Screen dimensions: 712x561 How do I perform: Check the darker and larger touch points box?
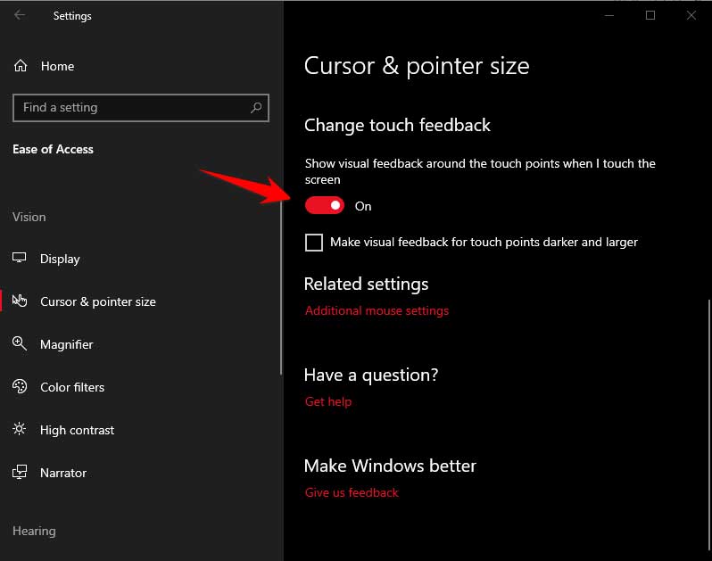[314, 243]
